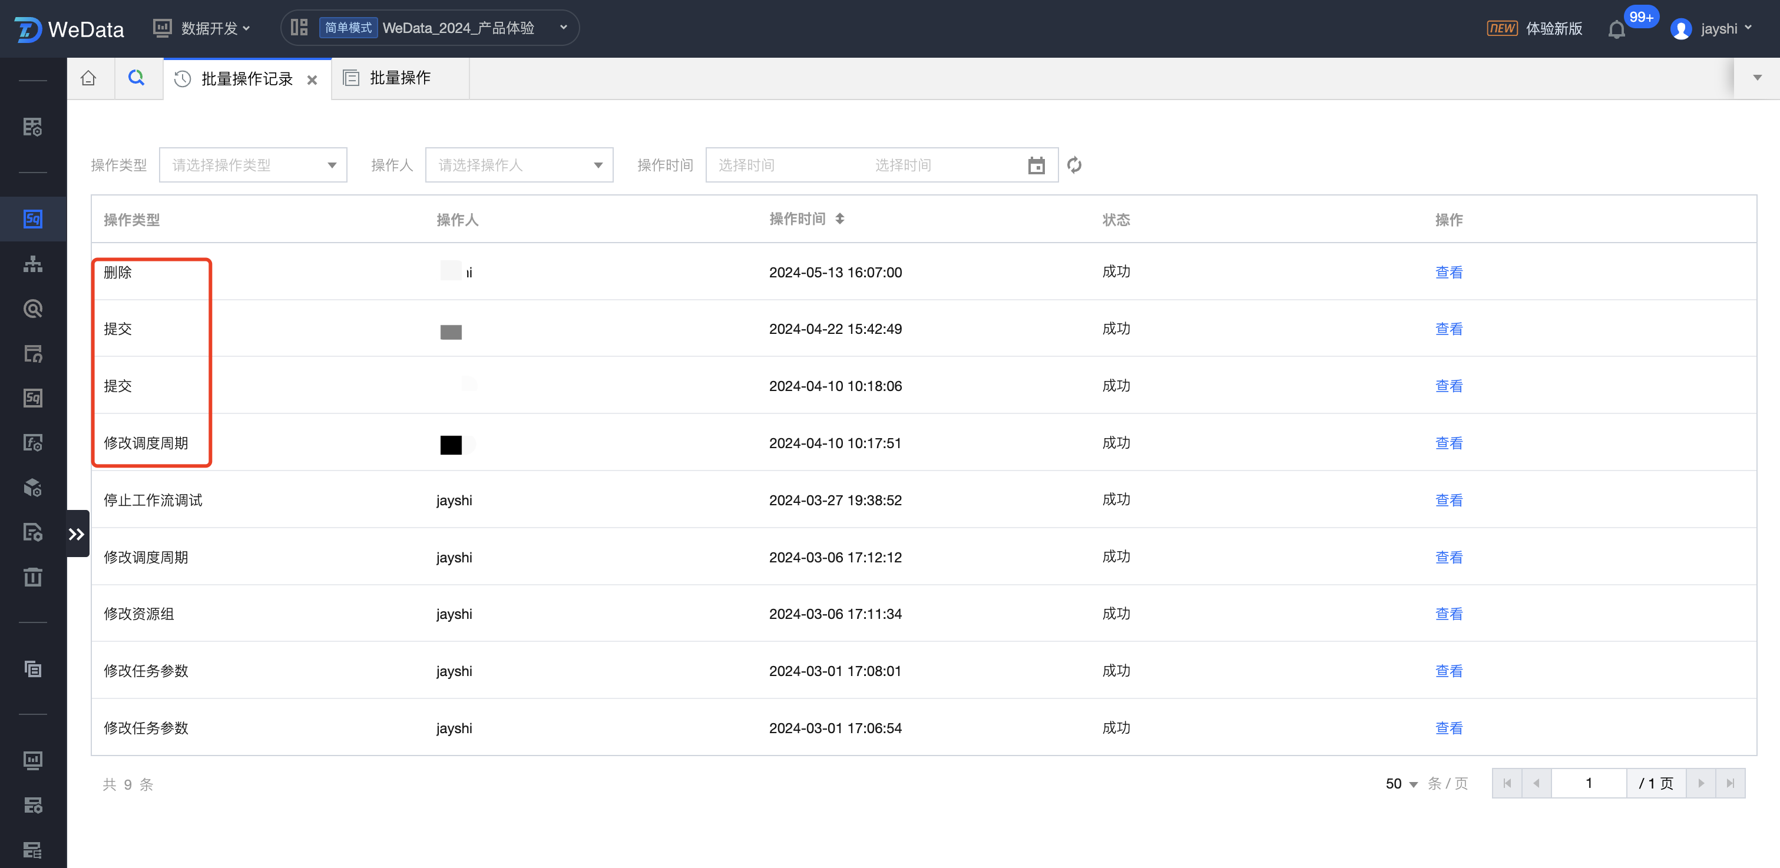
Task: Click the home icon tab
Action: pos(88,78)
